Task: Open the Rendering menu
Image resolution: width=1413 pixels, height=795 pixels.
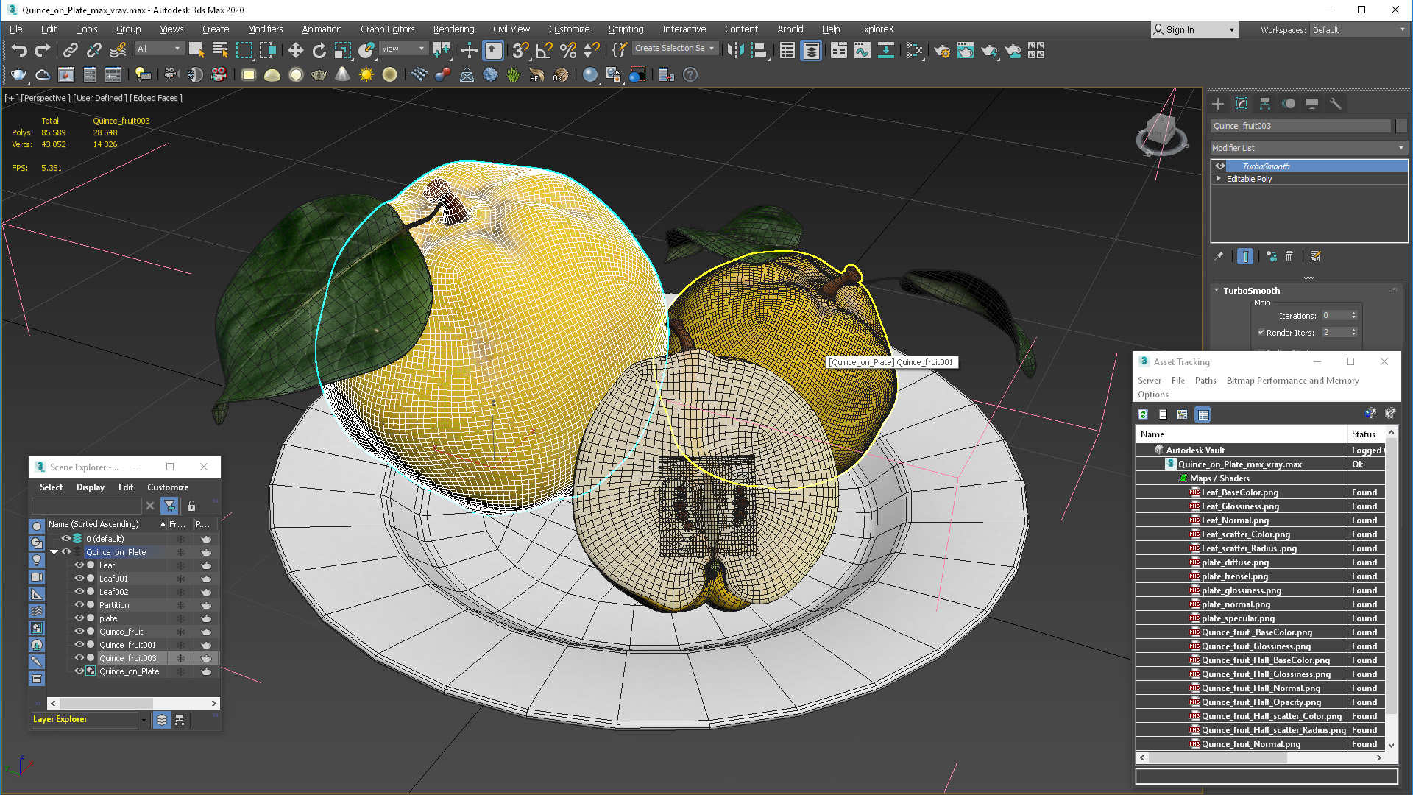Action: tap(453, 29)
